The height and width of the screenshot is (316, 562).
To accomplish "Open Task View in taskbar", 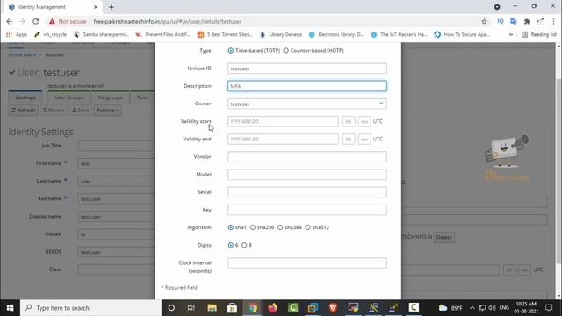I will click(191, 308).
